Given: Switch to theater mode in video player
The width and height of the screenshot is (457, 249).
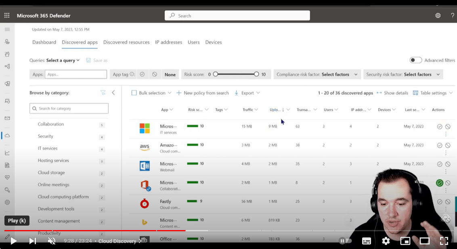Looking at the screenshot, I should (424, 241).
